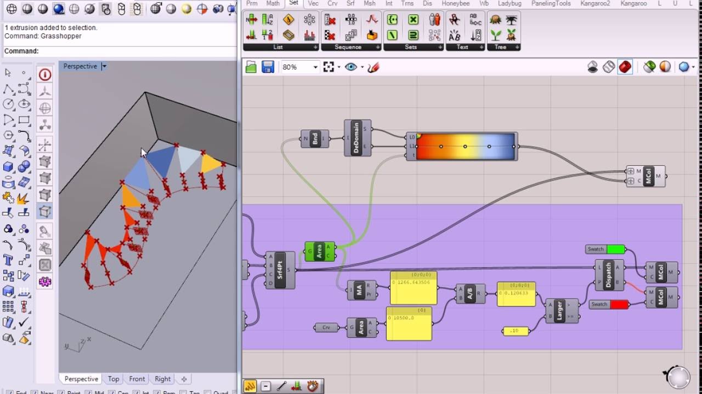Image resolution: width=702 pixels, height=394 pixels.
Task: Switch to the Top viewport tab
Action: (x=114, y=379)
